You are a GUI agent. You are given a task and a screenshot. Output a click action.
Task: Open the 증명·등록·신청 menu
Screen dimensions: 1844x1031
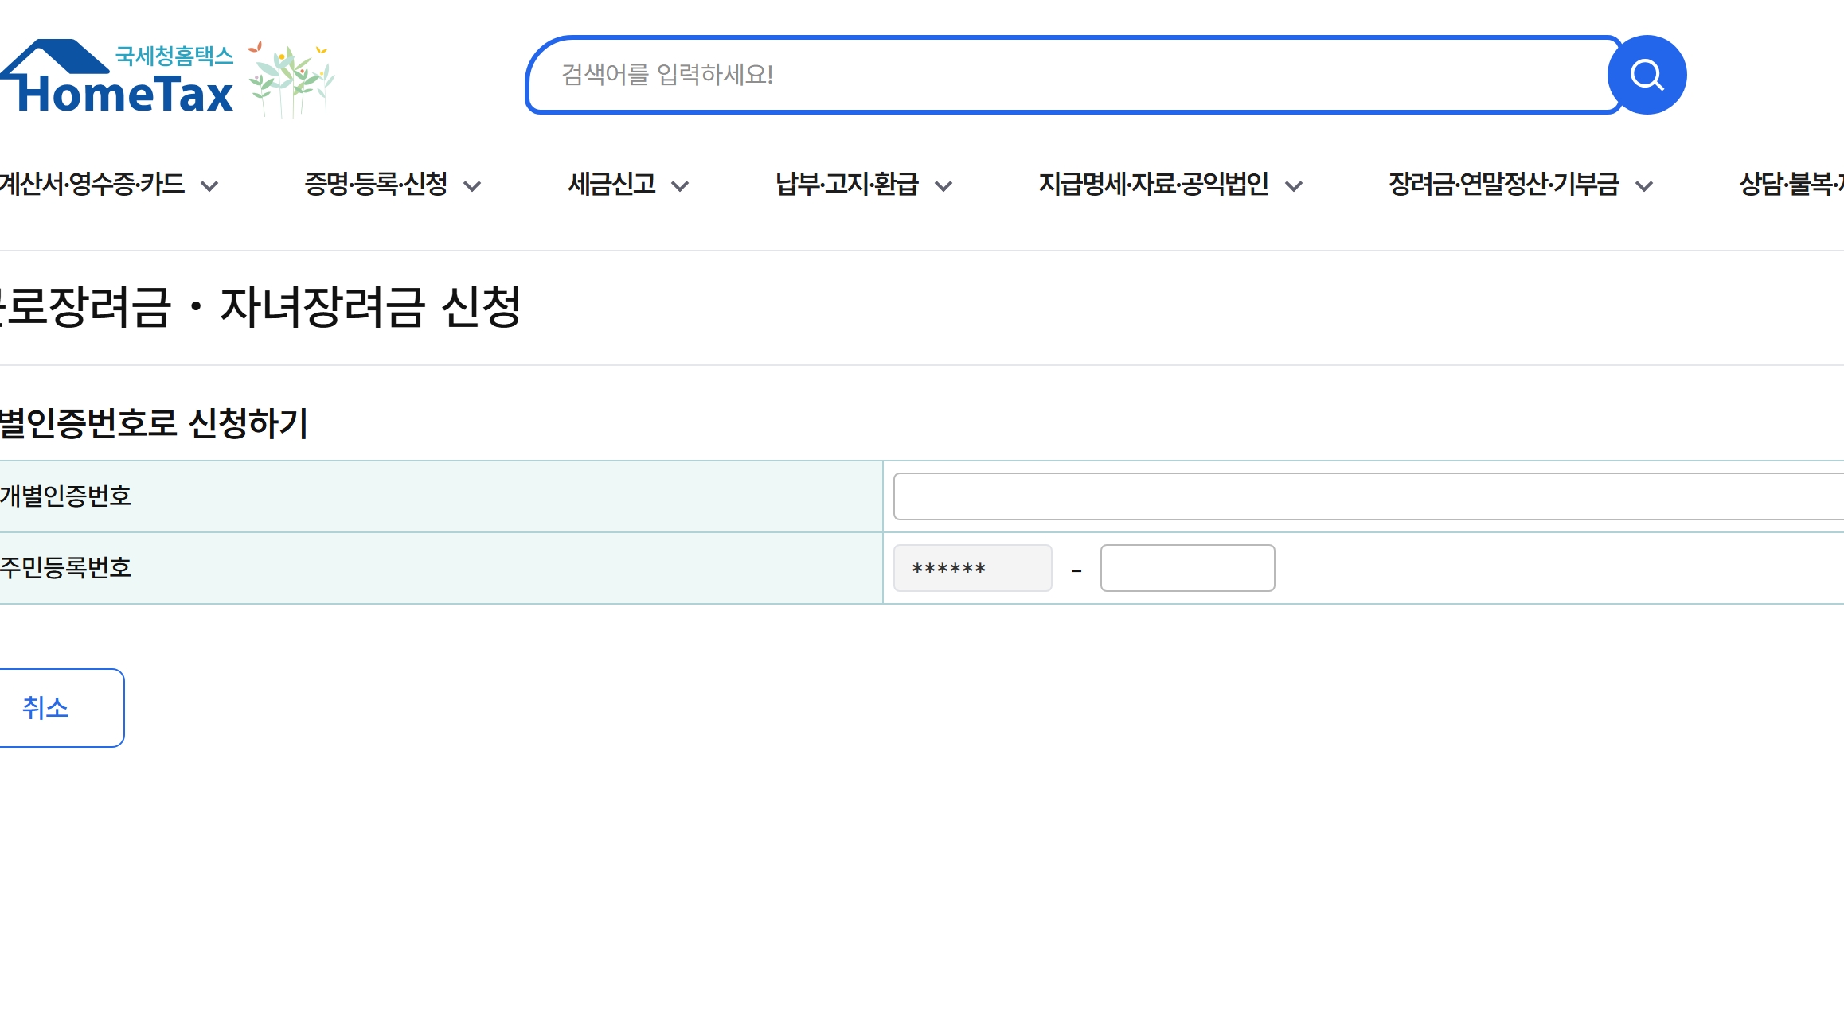click(376, 185)
